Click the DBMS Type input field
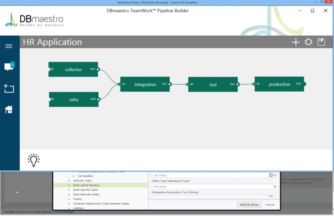 coord(212,187)
